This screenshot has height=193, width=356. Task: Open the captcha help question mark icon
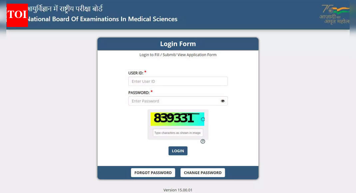tap(203, 141)
